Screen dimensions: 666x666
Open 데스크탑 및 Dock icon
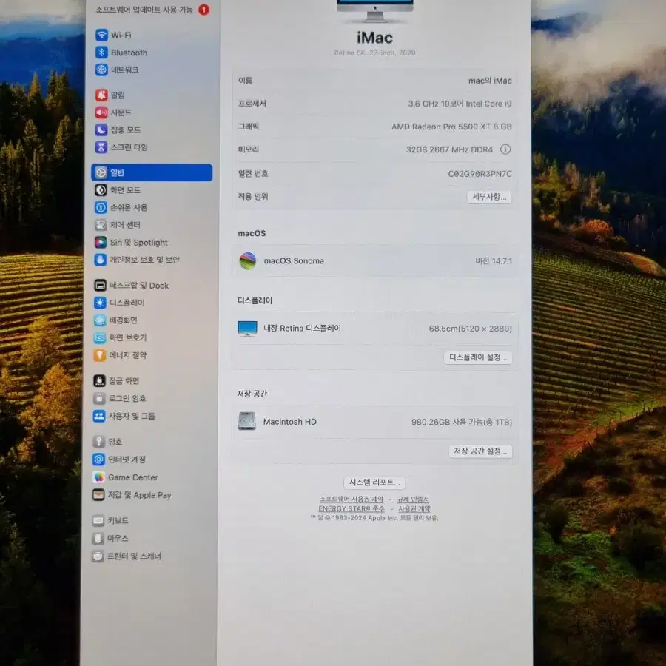[x=100, y=285]
